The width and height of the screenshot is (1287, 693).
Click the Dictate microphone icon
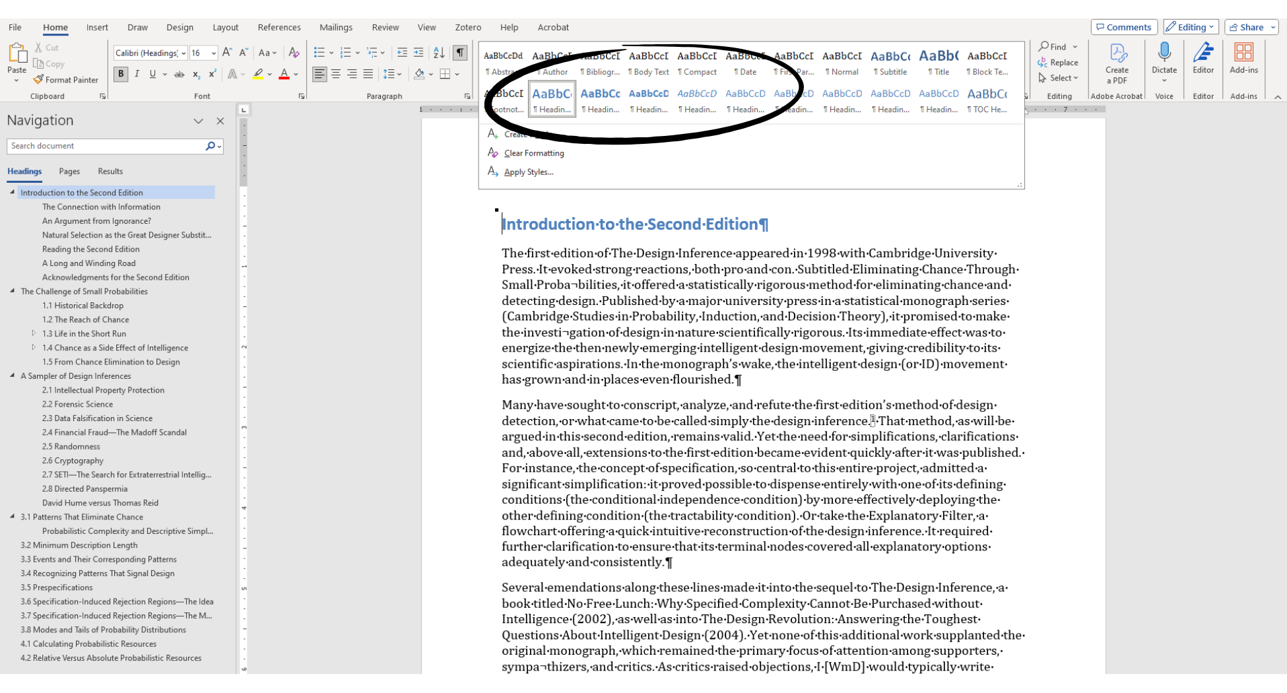click(1164, 53)
